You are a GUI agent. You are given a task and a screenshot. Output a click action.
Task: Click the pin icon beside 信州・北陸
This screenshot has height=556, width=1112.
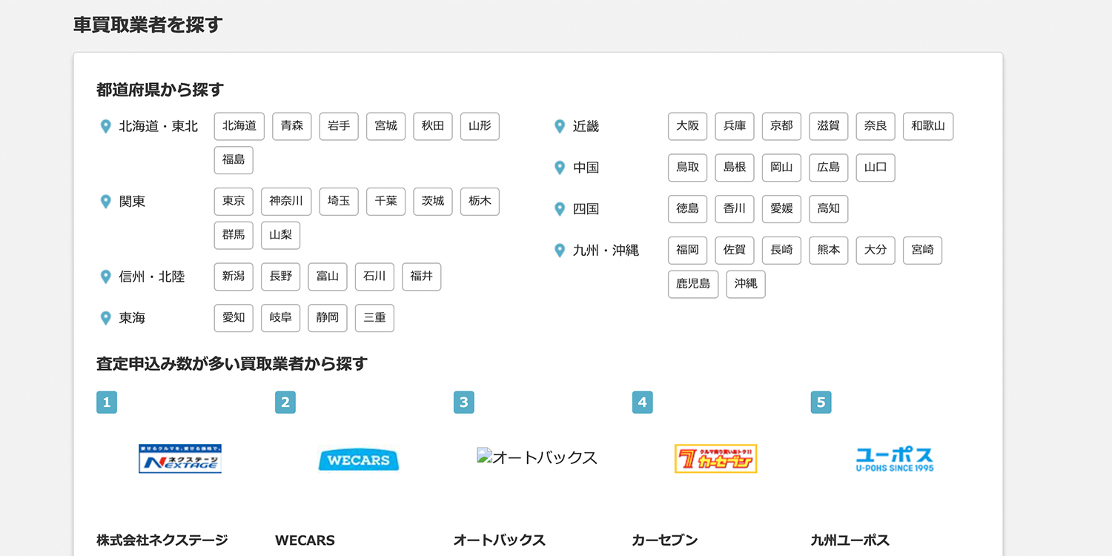pos(105,277)
